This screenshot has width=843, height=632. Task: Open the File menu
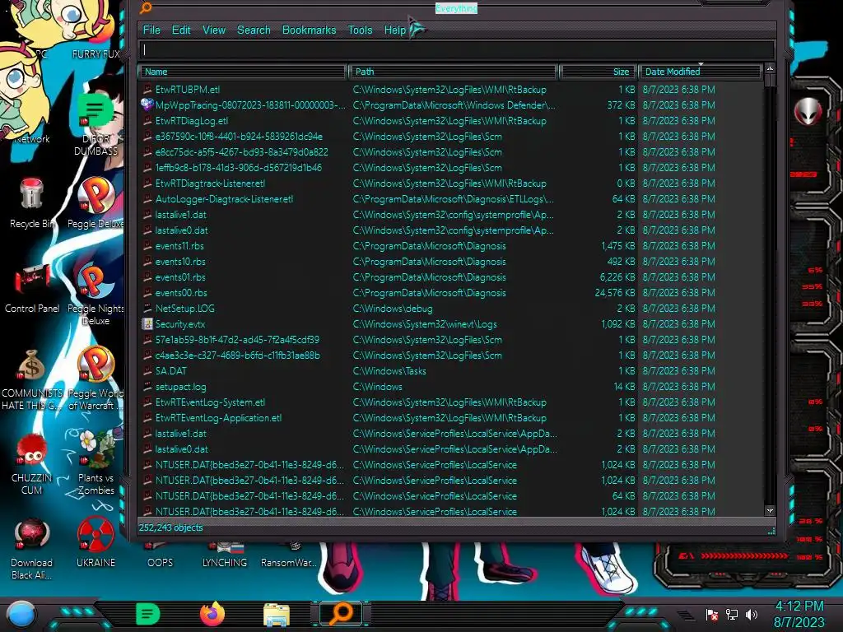pyautogui.click(x=151, y=30)
